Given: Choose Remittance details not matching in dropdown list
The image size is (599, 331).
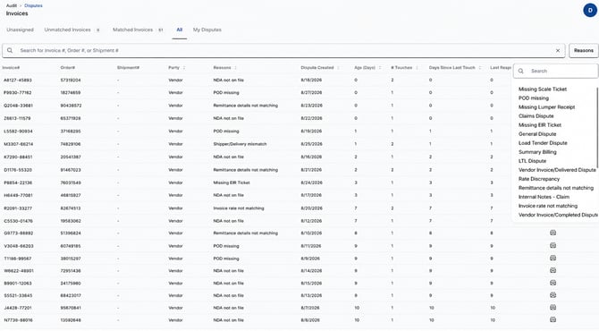Looking at the screenshot, I should (556, 188).
